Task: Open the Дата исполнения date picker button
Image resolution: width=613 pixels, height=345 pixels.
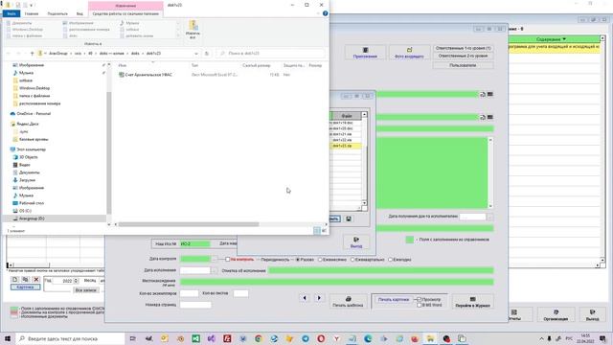Action: pyautogui.click(x=215, y=270)
